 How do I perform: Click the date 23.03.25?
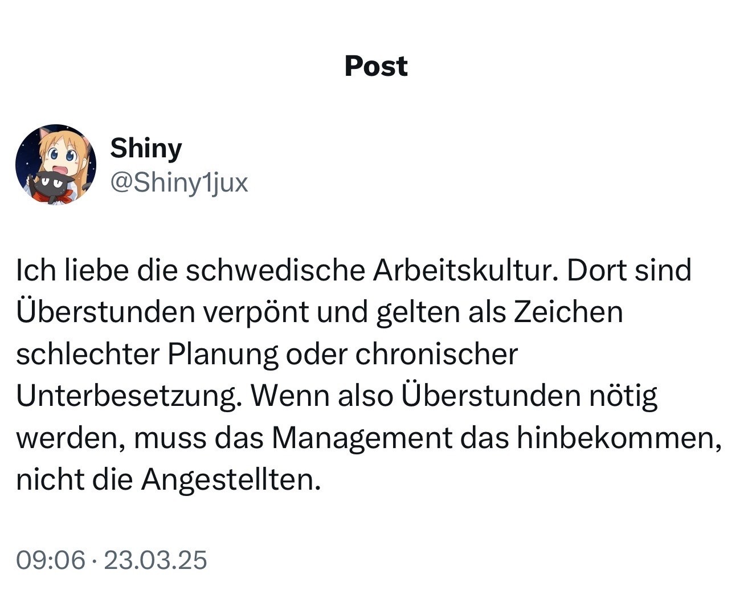click(156, 560)
